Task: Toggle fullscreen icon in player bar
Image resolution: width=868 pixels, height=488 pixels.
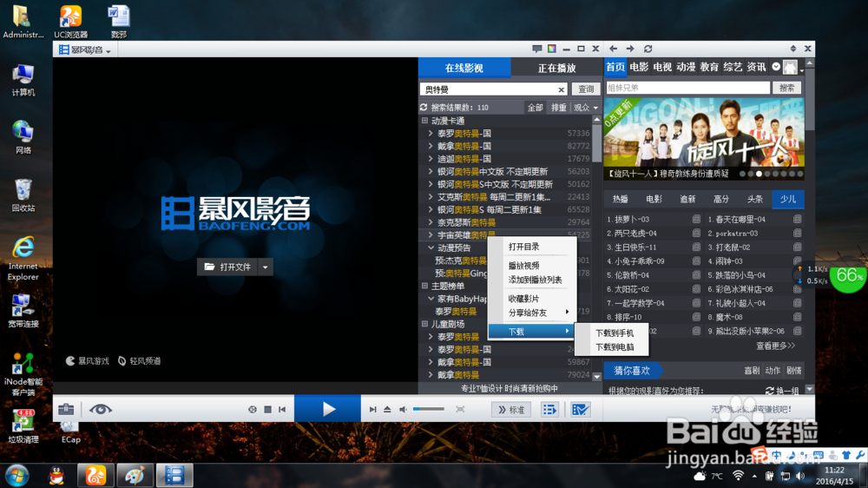Action: [x=460, y=409]
